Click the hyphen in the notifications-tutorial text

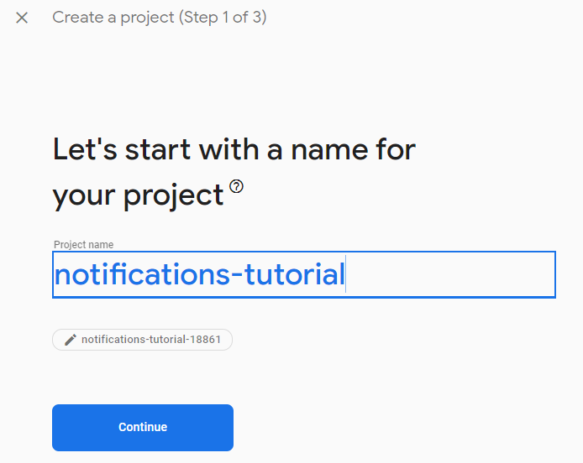[237, 276]
